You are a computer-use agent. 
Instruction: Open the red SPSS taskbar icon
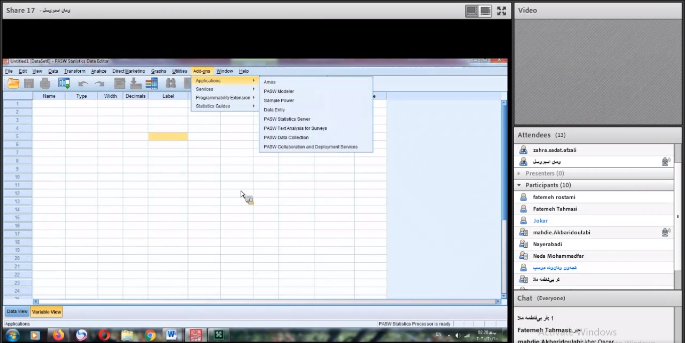coord(196,334)
